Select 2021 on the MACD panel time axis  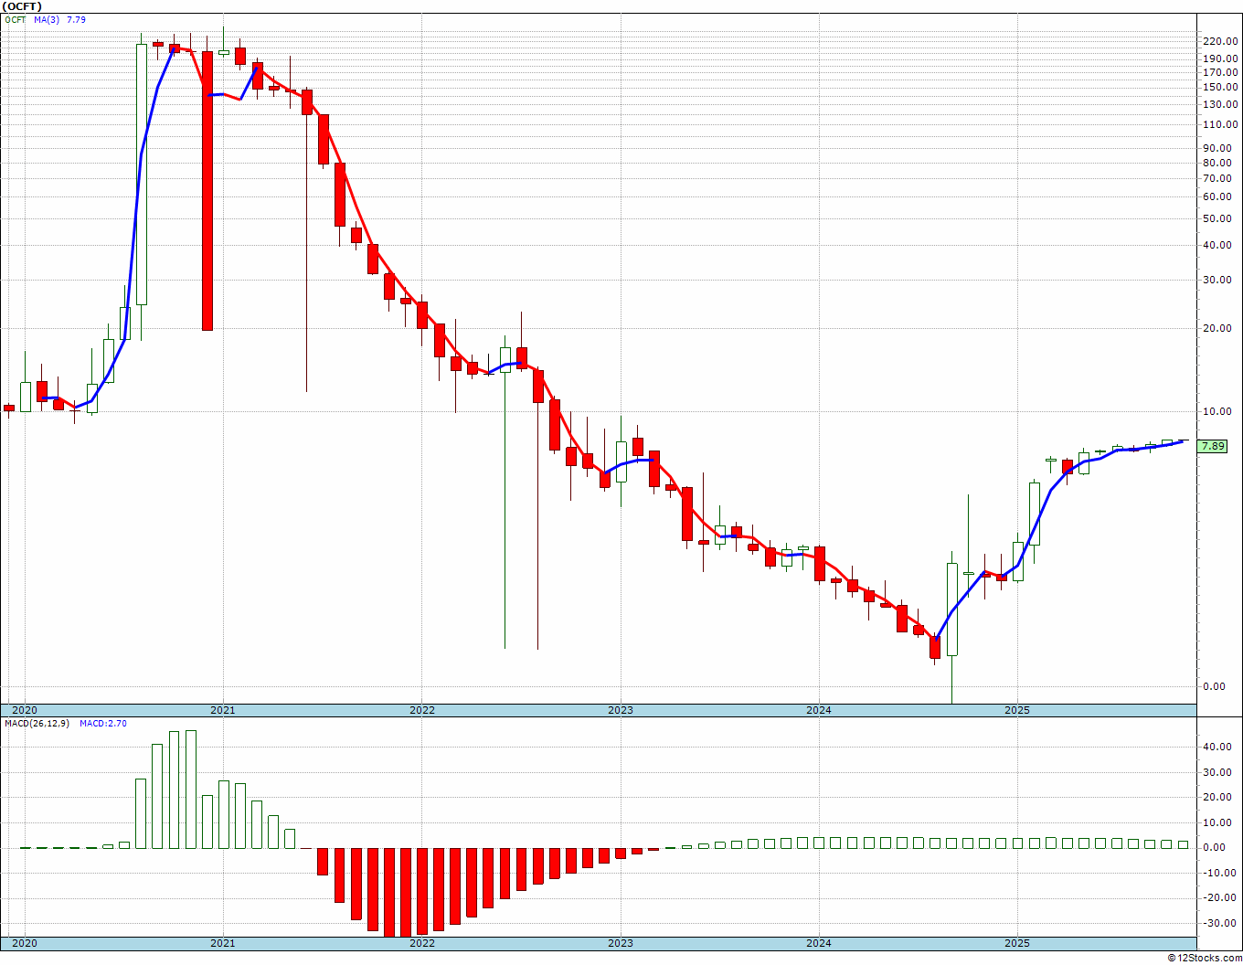(x=223, y=943)
